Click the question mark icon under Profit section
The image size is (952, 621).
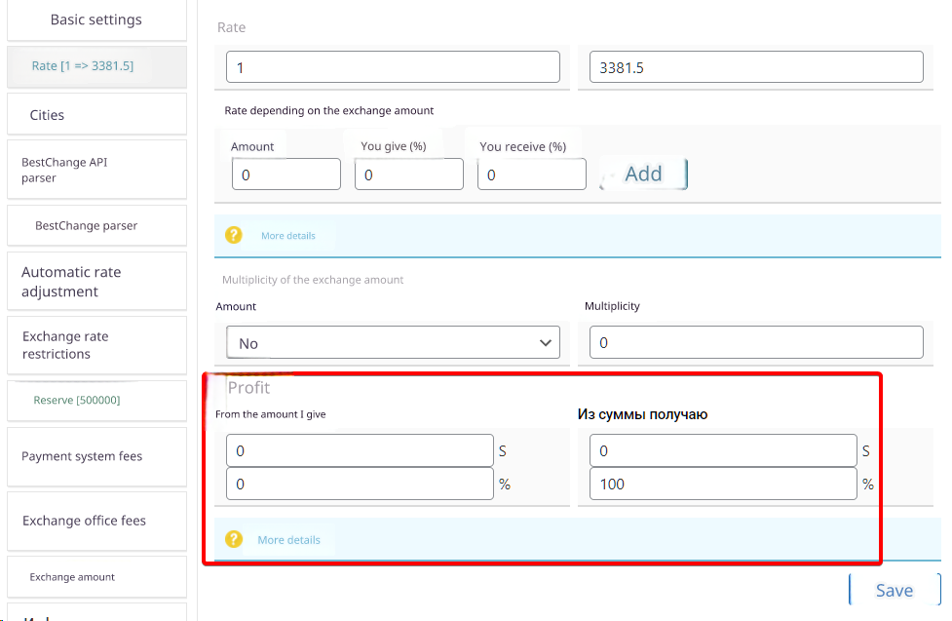click(233, 539)
